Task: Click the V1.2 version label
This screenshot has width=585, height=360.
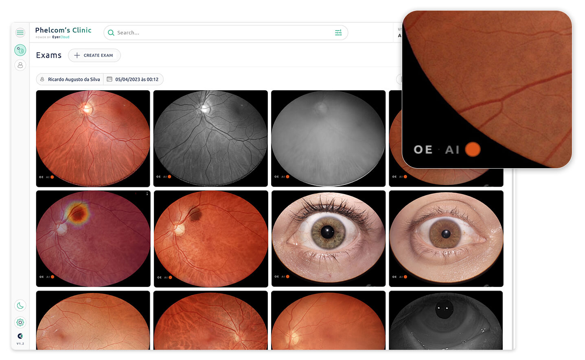Action: [20, 344]
